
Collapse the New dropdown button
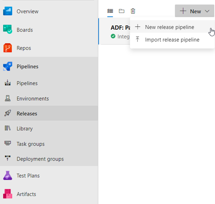click(x=195, y=11)
